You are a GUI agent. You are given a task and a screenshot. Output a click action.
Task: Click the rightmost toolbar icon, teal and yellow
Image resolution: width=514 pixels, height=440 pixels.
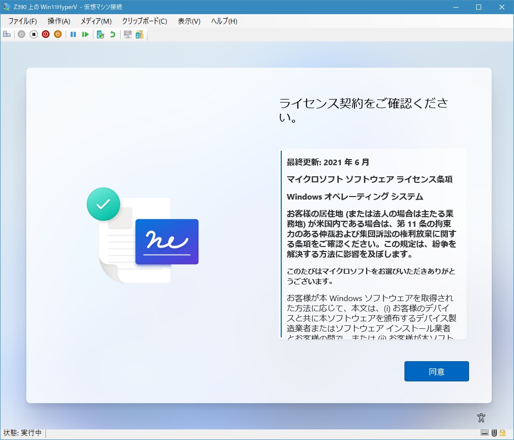(140, 34)
